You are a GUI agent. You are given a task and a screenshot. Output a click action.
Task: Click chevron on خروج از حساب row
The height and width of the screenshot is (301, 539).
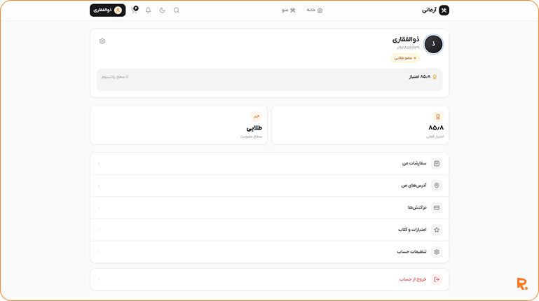pos(99,280)
